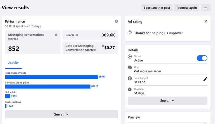Click the Performance info icon
Viewport: 215px width, 124px height.
[116, 21]
